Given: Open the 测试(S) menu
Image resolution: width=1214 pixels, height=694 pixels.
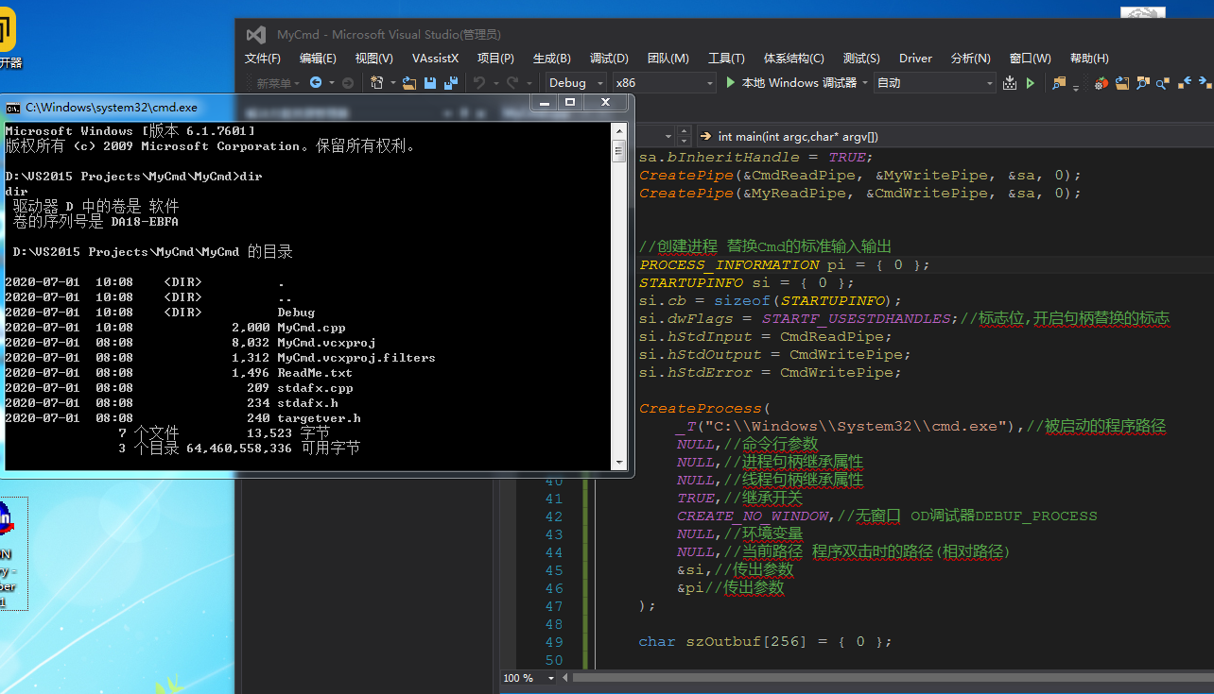Looking at the screenshot, I should tap(861, 59).
